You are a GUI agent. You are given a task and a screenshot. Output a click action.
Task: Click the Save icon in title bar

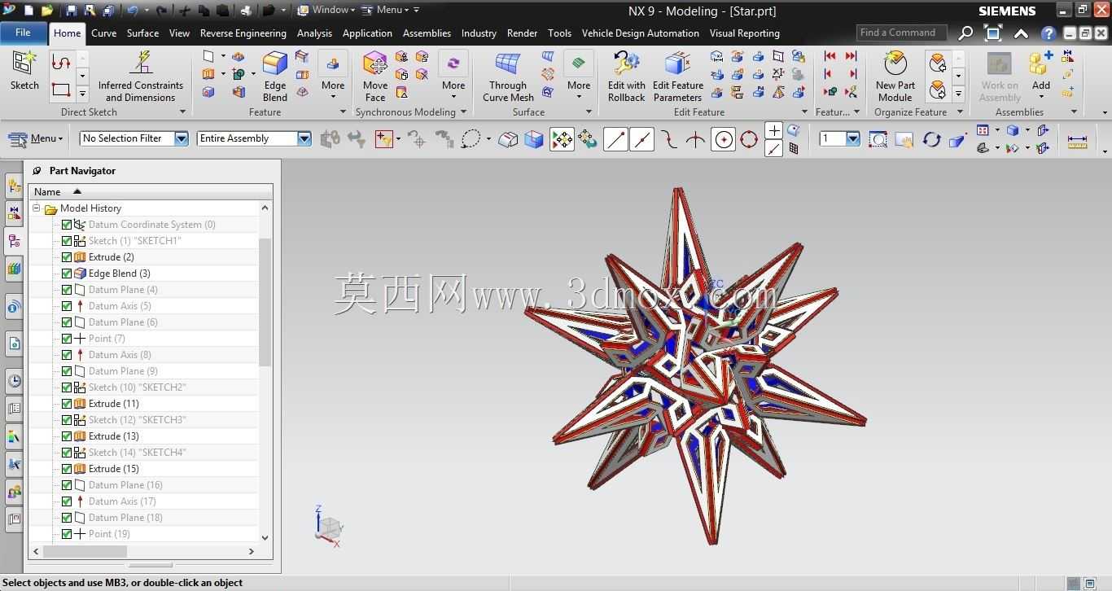click(71, 11)
